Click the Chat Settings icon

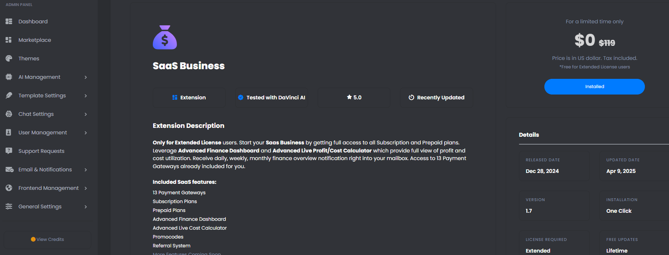9,114
